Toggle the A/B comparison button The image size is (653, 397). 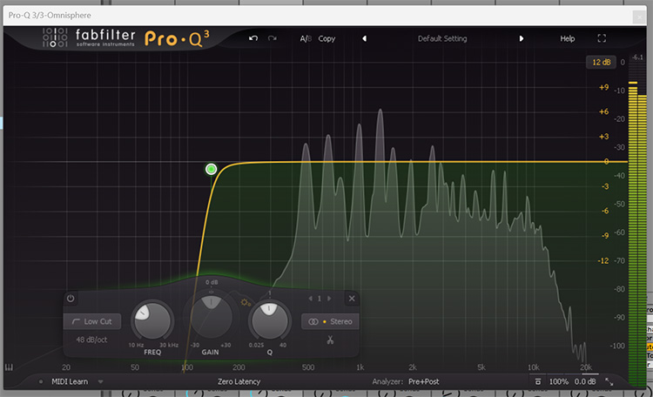(x=306, y=38)
